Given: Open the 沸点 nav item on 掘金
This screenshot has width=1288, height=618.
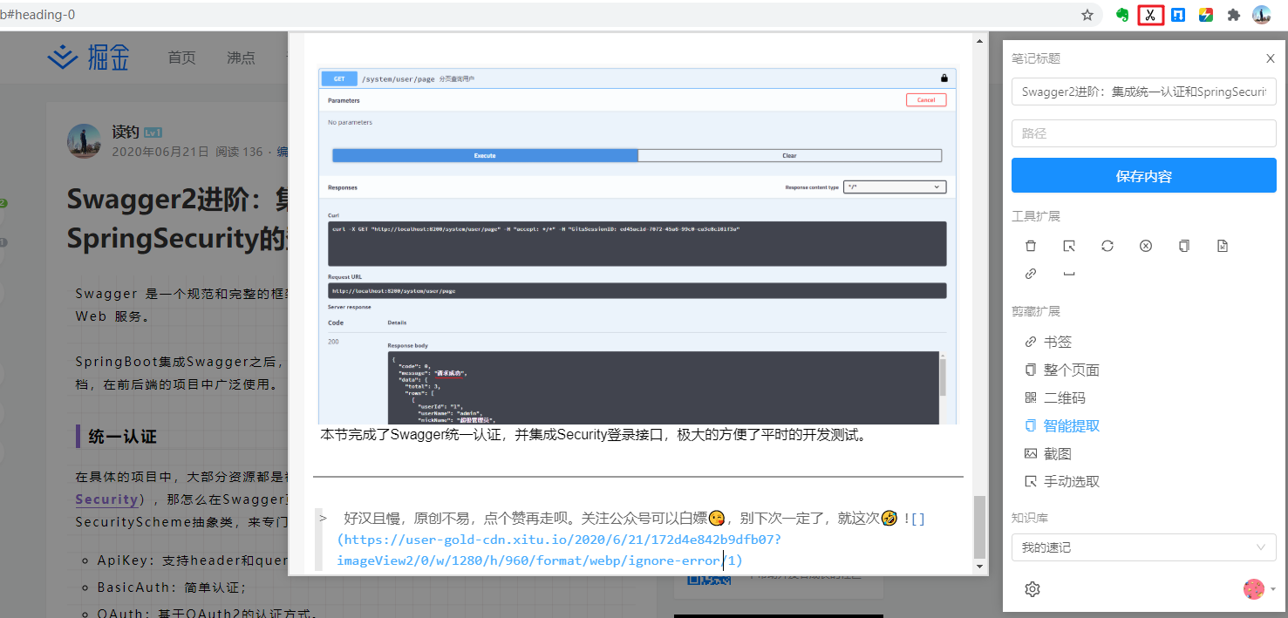Looking at the screenshot, I should 241,58.
